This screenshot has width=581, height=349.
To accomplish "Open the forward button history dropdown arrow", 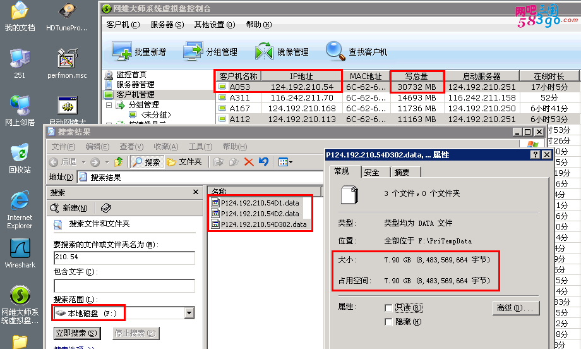I will [x=107, y=162].
